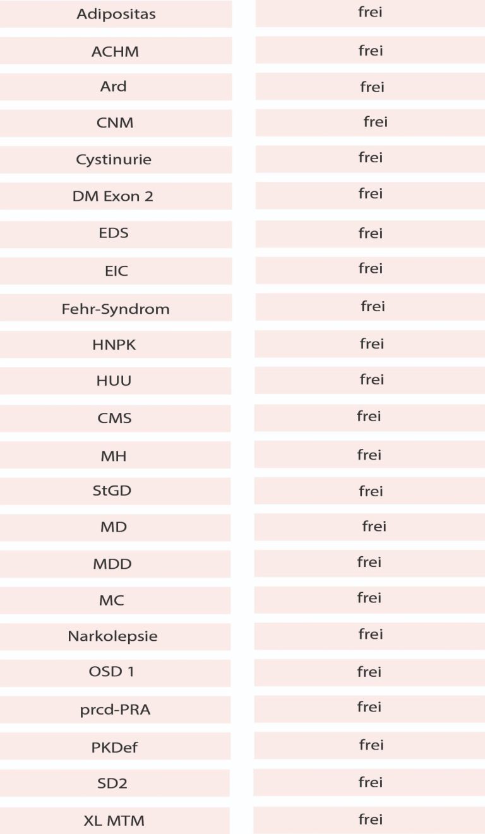Click the 'frei' value for SD2
The width and height of the screenshot is (485, 834).
click(x=370, y=783)
